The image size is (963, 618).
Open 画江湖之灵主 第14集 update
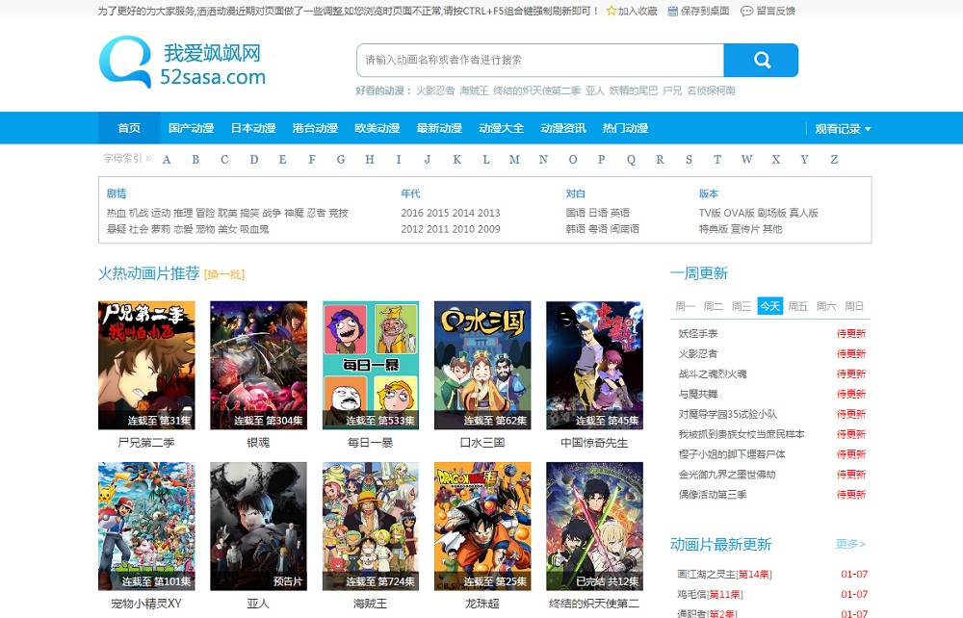724,575
